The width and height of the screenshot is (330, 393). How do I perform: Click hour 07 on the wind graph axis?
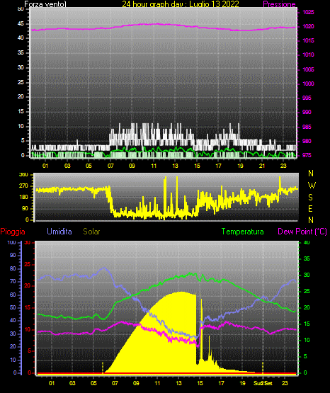pos(110,166)
